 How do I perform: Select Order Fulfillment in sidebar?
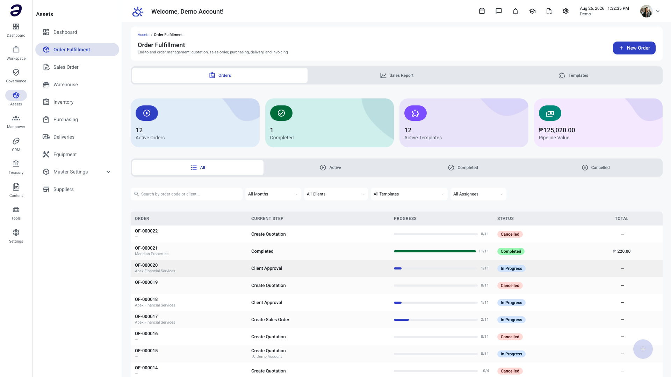(x=77, y=50)
